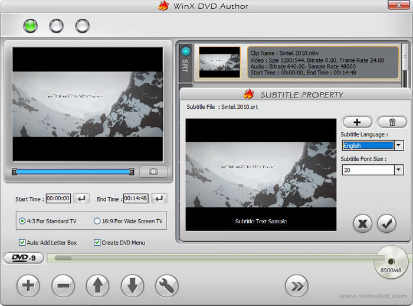Select the Sintel.2010.mkv clip thumbnail
This screenshot has height=306, width=413.
pos(219,62)
